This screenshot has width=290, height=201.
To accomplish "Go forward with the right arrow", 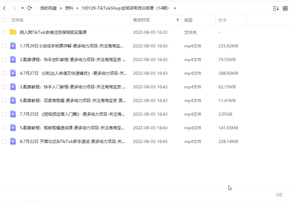I will pos(14,8).
